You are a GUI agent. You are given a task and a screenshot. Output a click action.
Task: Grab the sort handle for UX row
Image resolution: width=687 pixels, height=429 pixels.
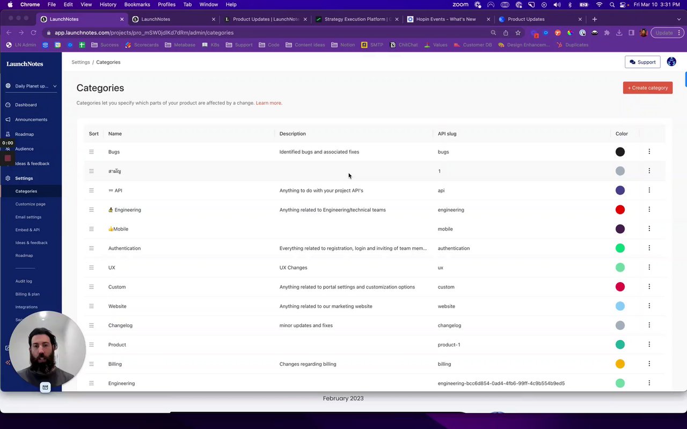[x=91, y=268]
